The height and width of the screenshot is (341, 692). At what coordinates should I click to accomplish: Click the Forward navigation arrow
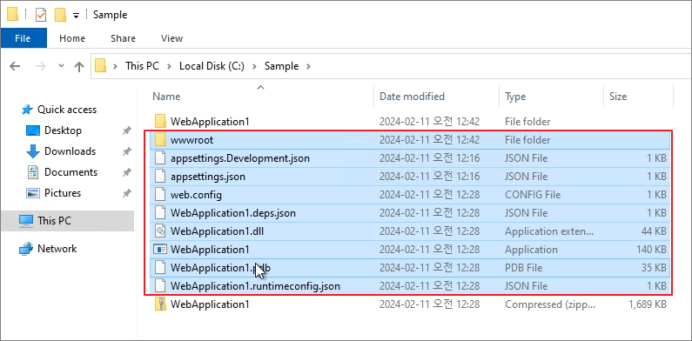click(41, 66)
